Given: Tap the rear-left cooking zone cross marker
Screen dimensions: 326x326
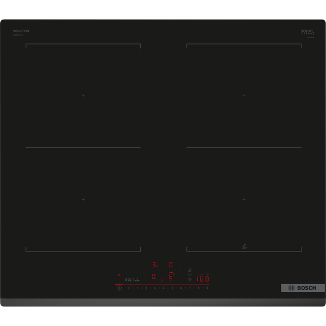Looking at the screenshot, I should pos(83,96).
